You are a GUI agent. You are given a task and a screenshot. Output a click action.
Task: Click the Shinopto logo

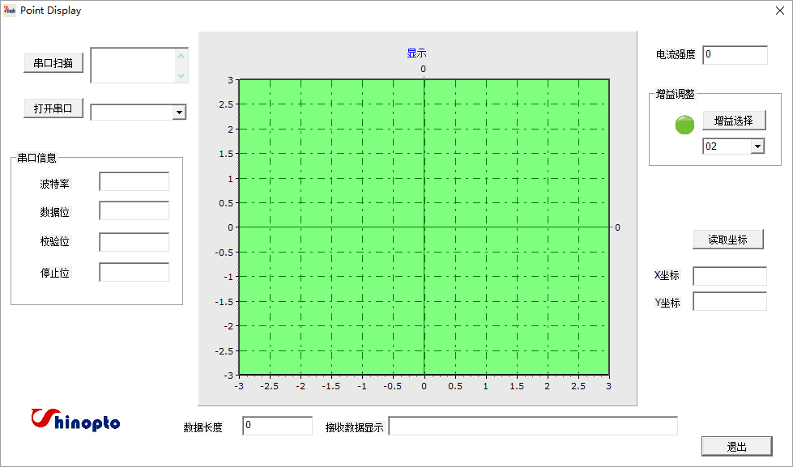(x=75, y=421)
